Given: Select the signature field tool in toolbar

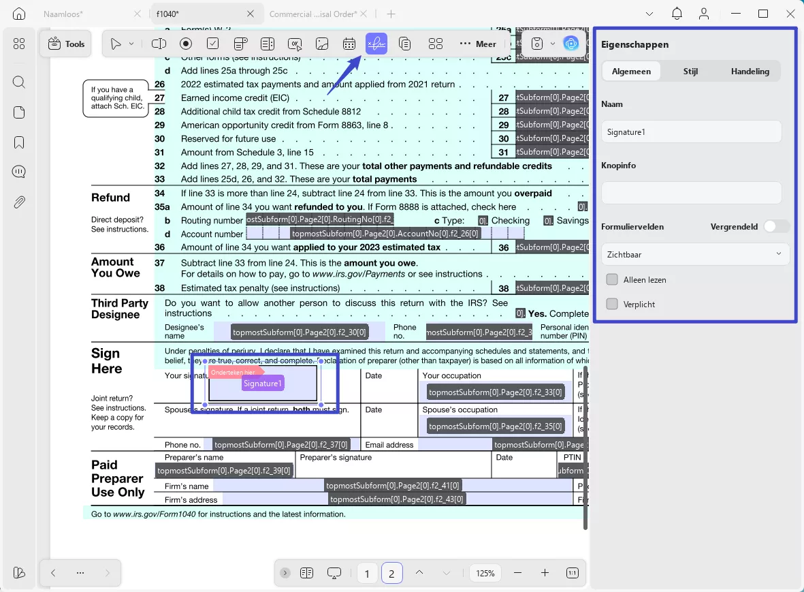Looking at the screenshot, I should pos(376,44).
